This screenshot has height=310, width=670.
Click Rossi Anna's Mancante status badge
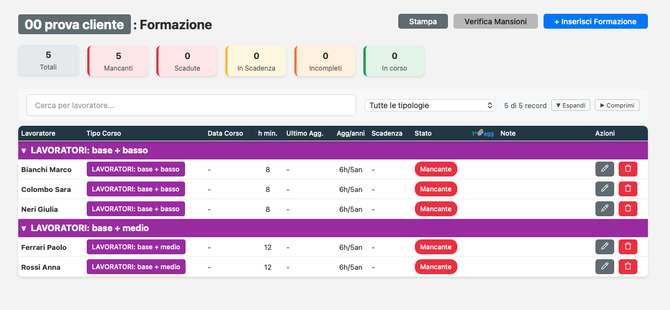(x=436, y=267)
